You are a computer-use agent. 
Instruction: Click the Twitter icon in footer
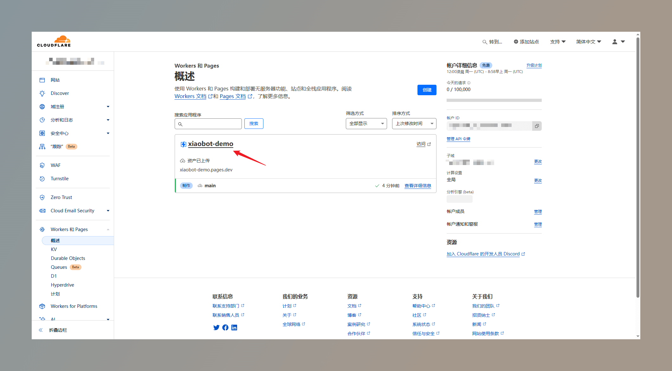click(x=216, y=328)
